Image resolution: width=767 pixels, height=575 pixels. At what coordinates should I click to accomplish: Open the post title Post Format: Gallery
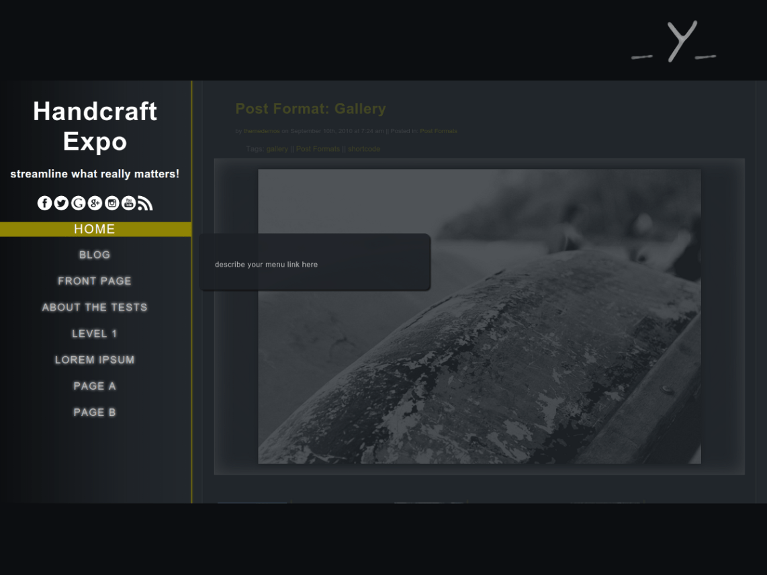(x=310, y=108)
